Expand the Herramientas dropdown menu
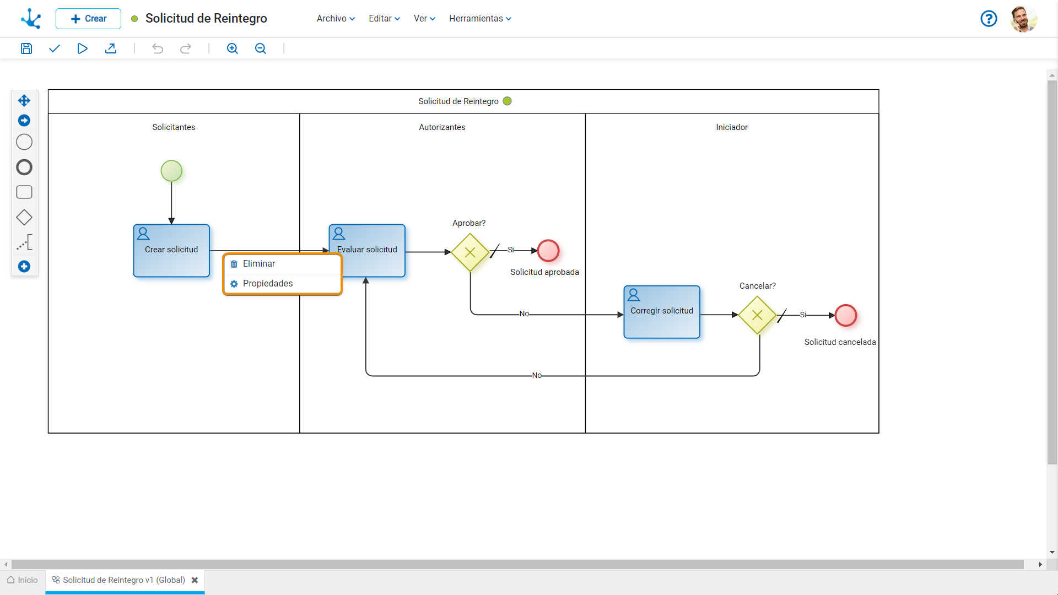Viewport: 1058px width, 595px height. pos(480,18)
